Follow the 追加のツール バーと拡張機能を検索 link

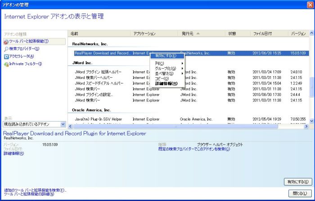[35, 190]
